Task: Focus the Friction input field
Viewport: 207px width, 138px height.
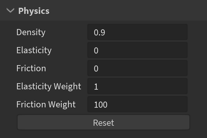Action: [x=137, y=68]
